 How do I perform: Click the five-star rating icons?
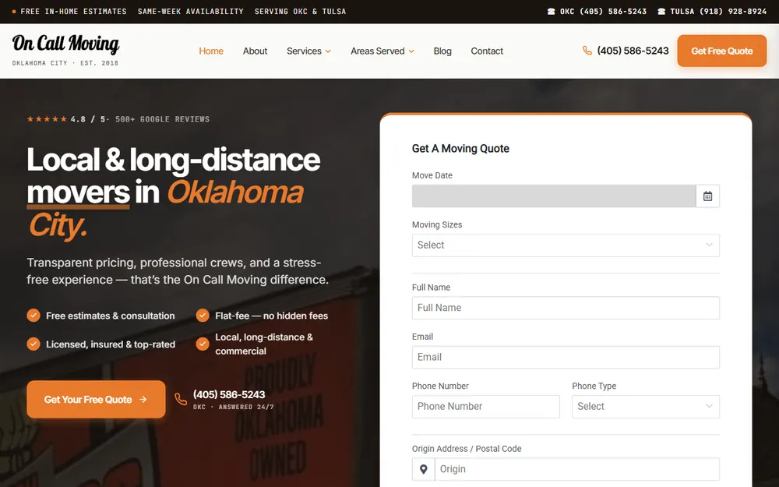(x=47, y=118)
